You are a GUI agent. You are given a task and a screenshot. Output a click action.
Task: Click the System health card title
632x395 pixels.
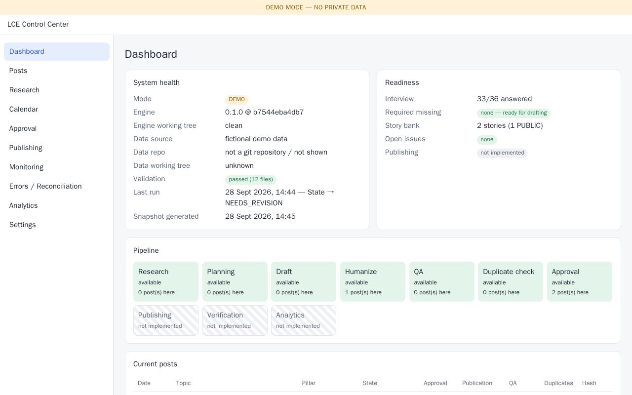(157, 82)
